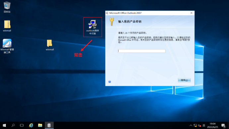Click the key icon in dialog header
Screen dimensions: 229x129
(x=112, y=22)
